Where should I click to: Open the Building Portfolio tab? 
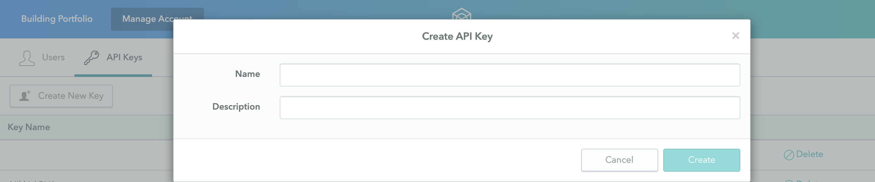(x=57, y=19)
